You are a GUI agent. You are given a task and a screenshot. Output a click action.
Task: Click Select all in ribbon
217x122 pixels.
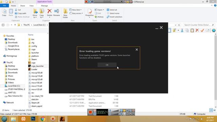(112, 10)
